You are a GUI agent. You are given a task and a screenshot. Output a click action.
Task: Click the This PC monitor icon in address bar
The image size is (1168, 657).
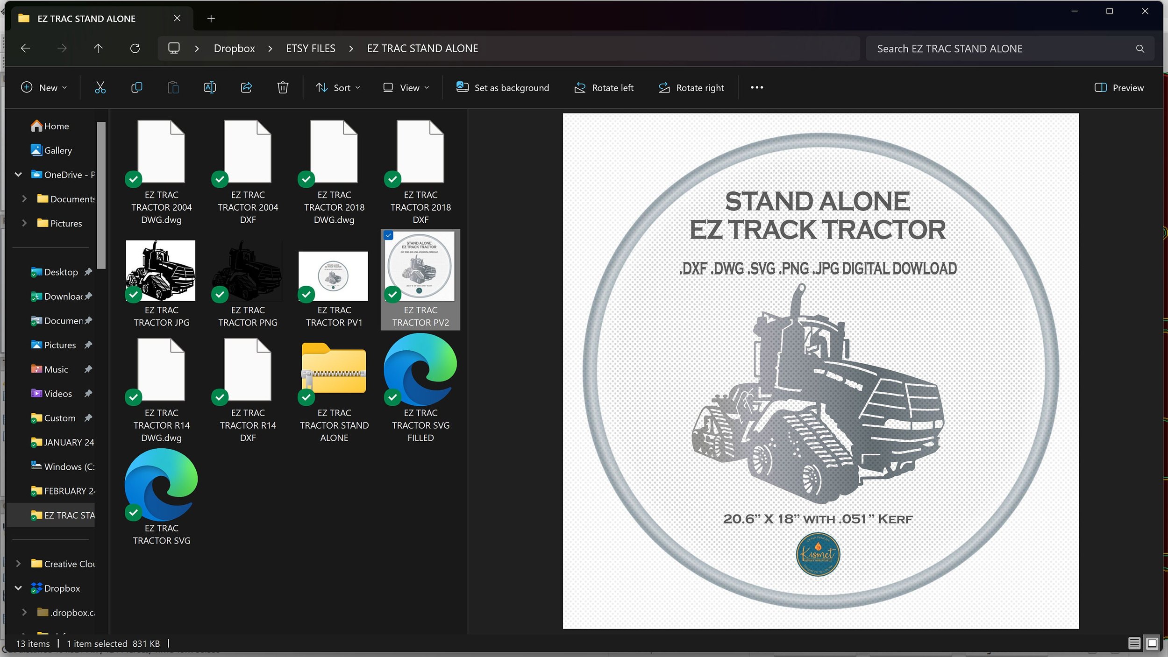point(174,48)
